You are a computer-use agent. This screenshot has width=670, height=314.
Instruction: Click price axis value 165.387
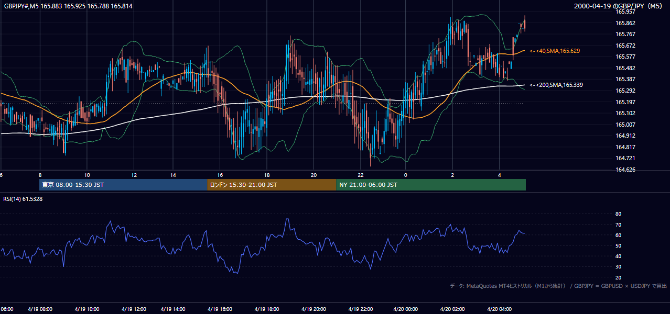625,79
